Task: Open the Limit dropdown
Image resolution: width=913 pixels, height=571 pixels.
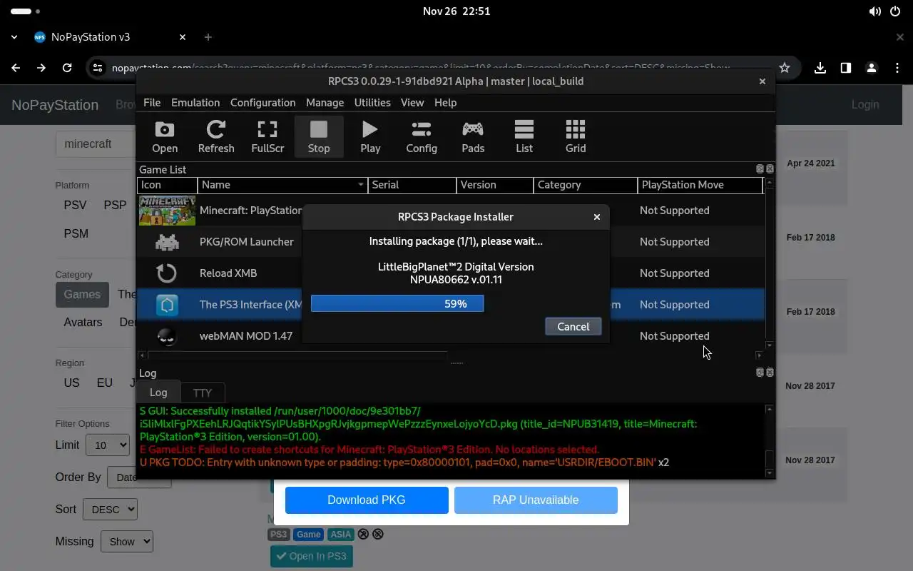Action: pyautogui.click(x=107, y=445)
